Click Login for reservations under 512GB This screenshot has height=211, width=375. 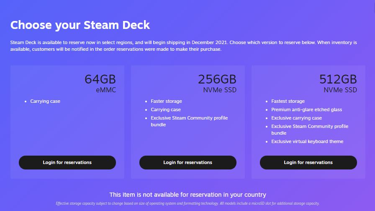coord(308,163)
